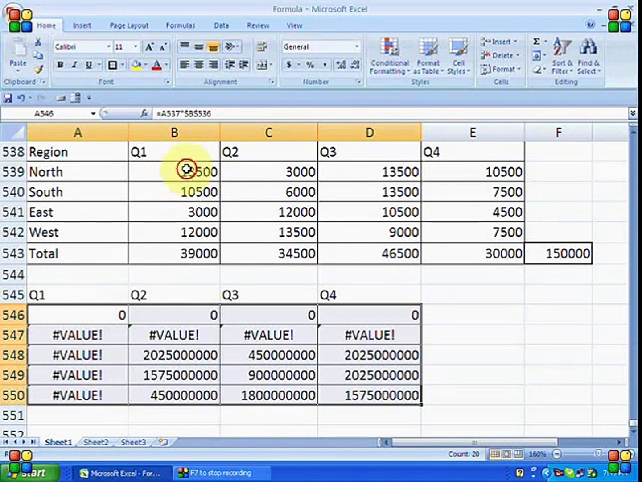Click the AutoSum sigma icon
The width and height of the screenshot is (642, 482).
click(x=537, y=42)
